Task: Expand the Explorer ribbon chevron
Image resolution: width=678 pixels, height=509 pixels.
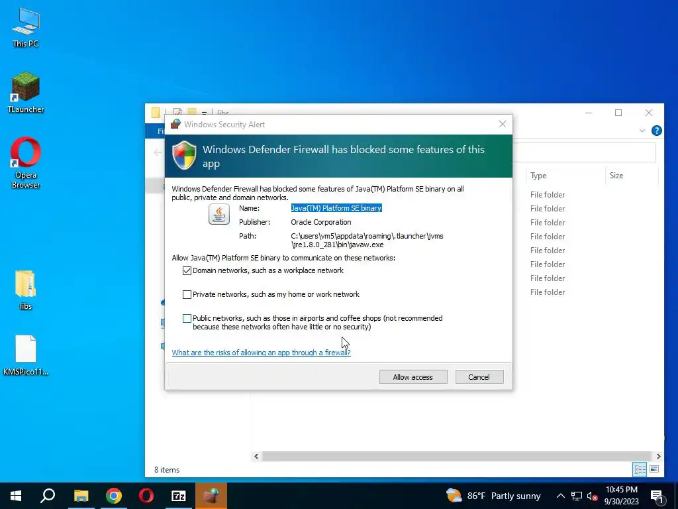Action: 642,131
